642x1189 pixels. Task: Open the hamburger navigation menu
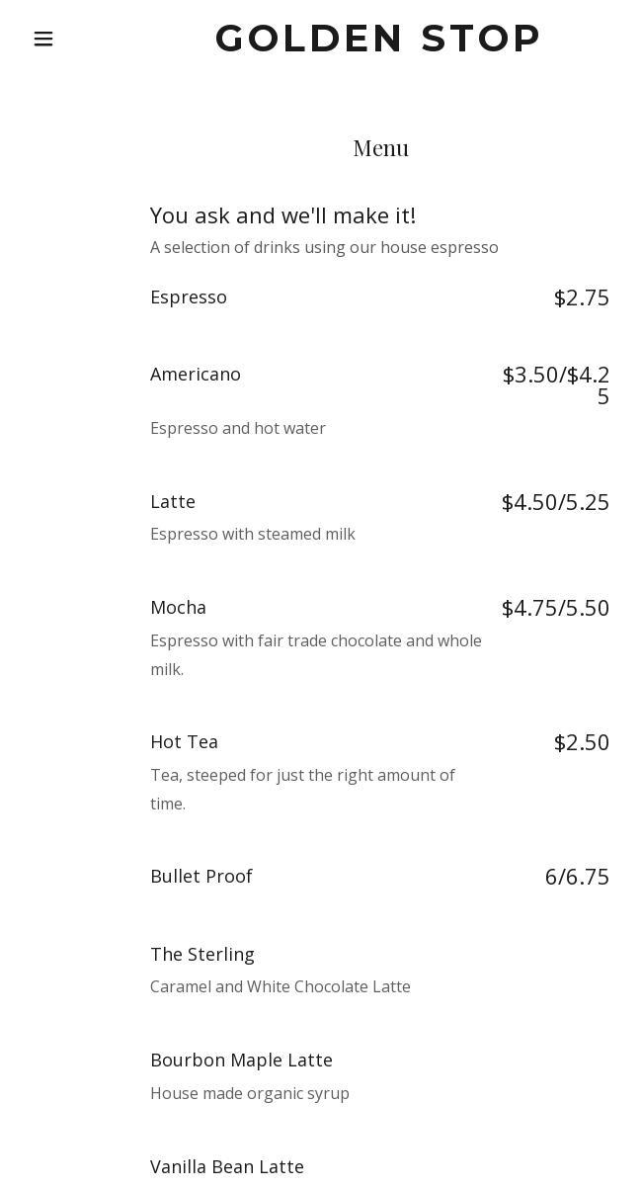(x=43, y=39)
